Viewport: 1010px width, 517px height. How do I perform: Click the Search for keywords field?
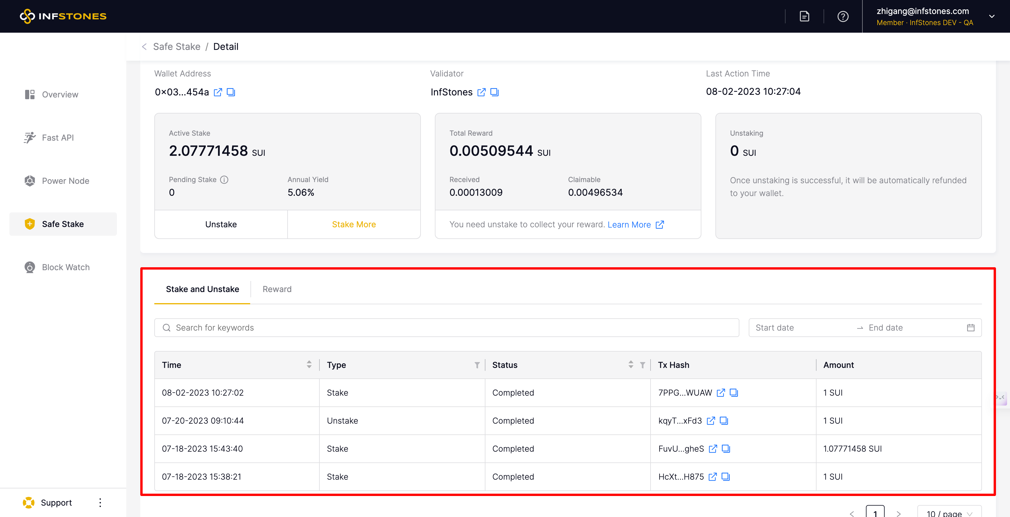tap(447, 328)
